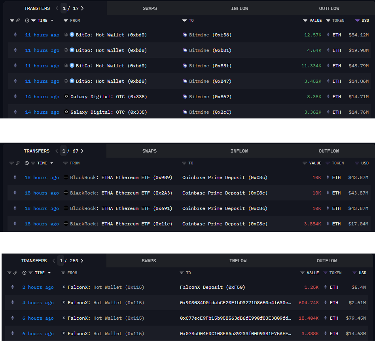Click the 604.748 ETH value
This screenshot has height=349, width=375.
pos(309,303)
